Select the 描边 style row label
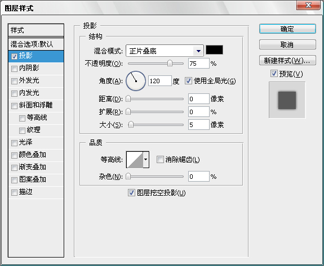Viewport: 324px width, 266px height. coord(26,192)
